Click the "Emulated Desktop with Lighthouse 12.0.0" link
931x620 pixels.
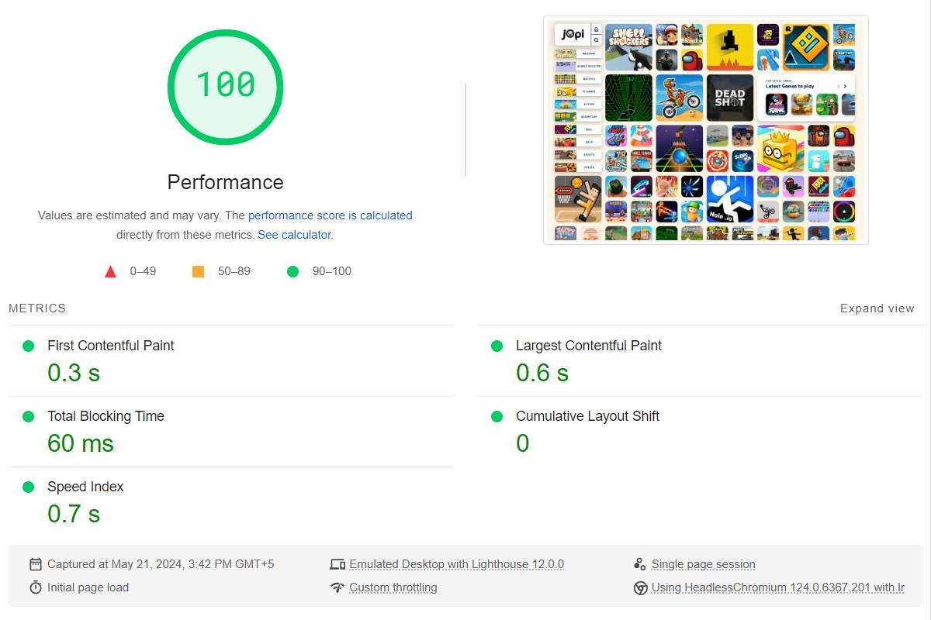tap(456, 563)
